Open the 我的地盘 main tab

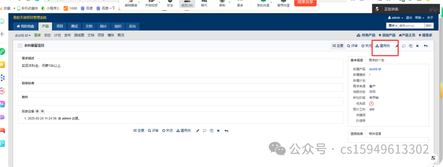pos(25,26)
